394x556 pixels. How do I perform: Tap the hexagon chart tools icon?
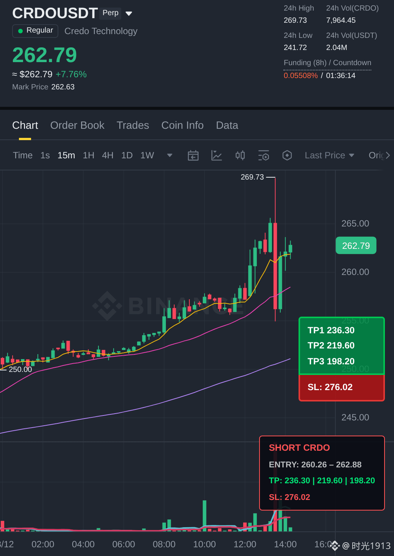[x=287, y=155]
